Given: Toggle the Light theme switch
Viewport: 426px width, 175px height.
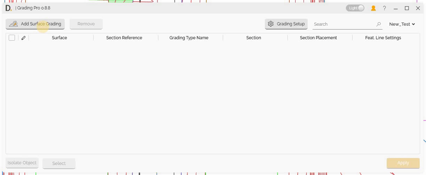Looking at the screenshot, I should (x=355, y=8).
